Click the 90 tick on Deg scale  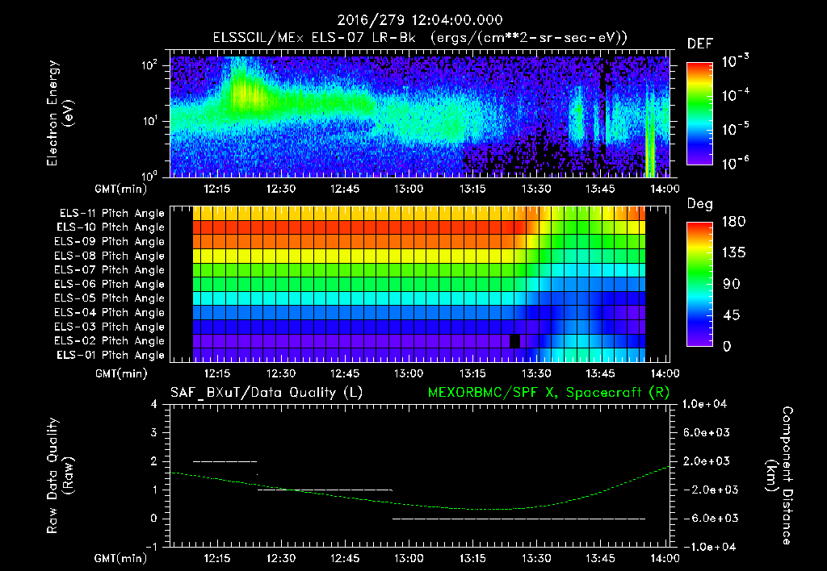click(732, 284)
